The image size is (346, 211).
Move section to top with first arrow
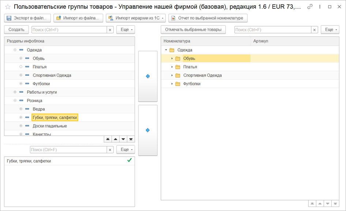click(108, 139)
